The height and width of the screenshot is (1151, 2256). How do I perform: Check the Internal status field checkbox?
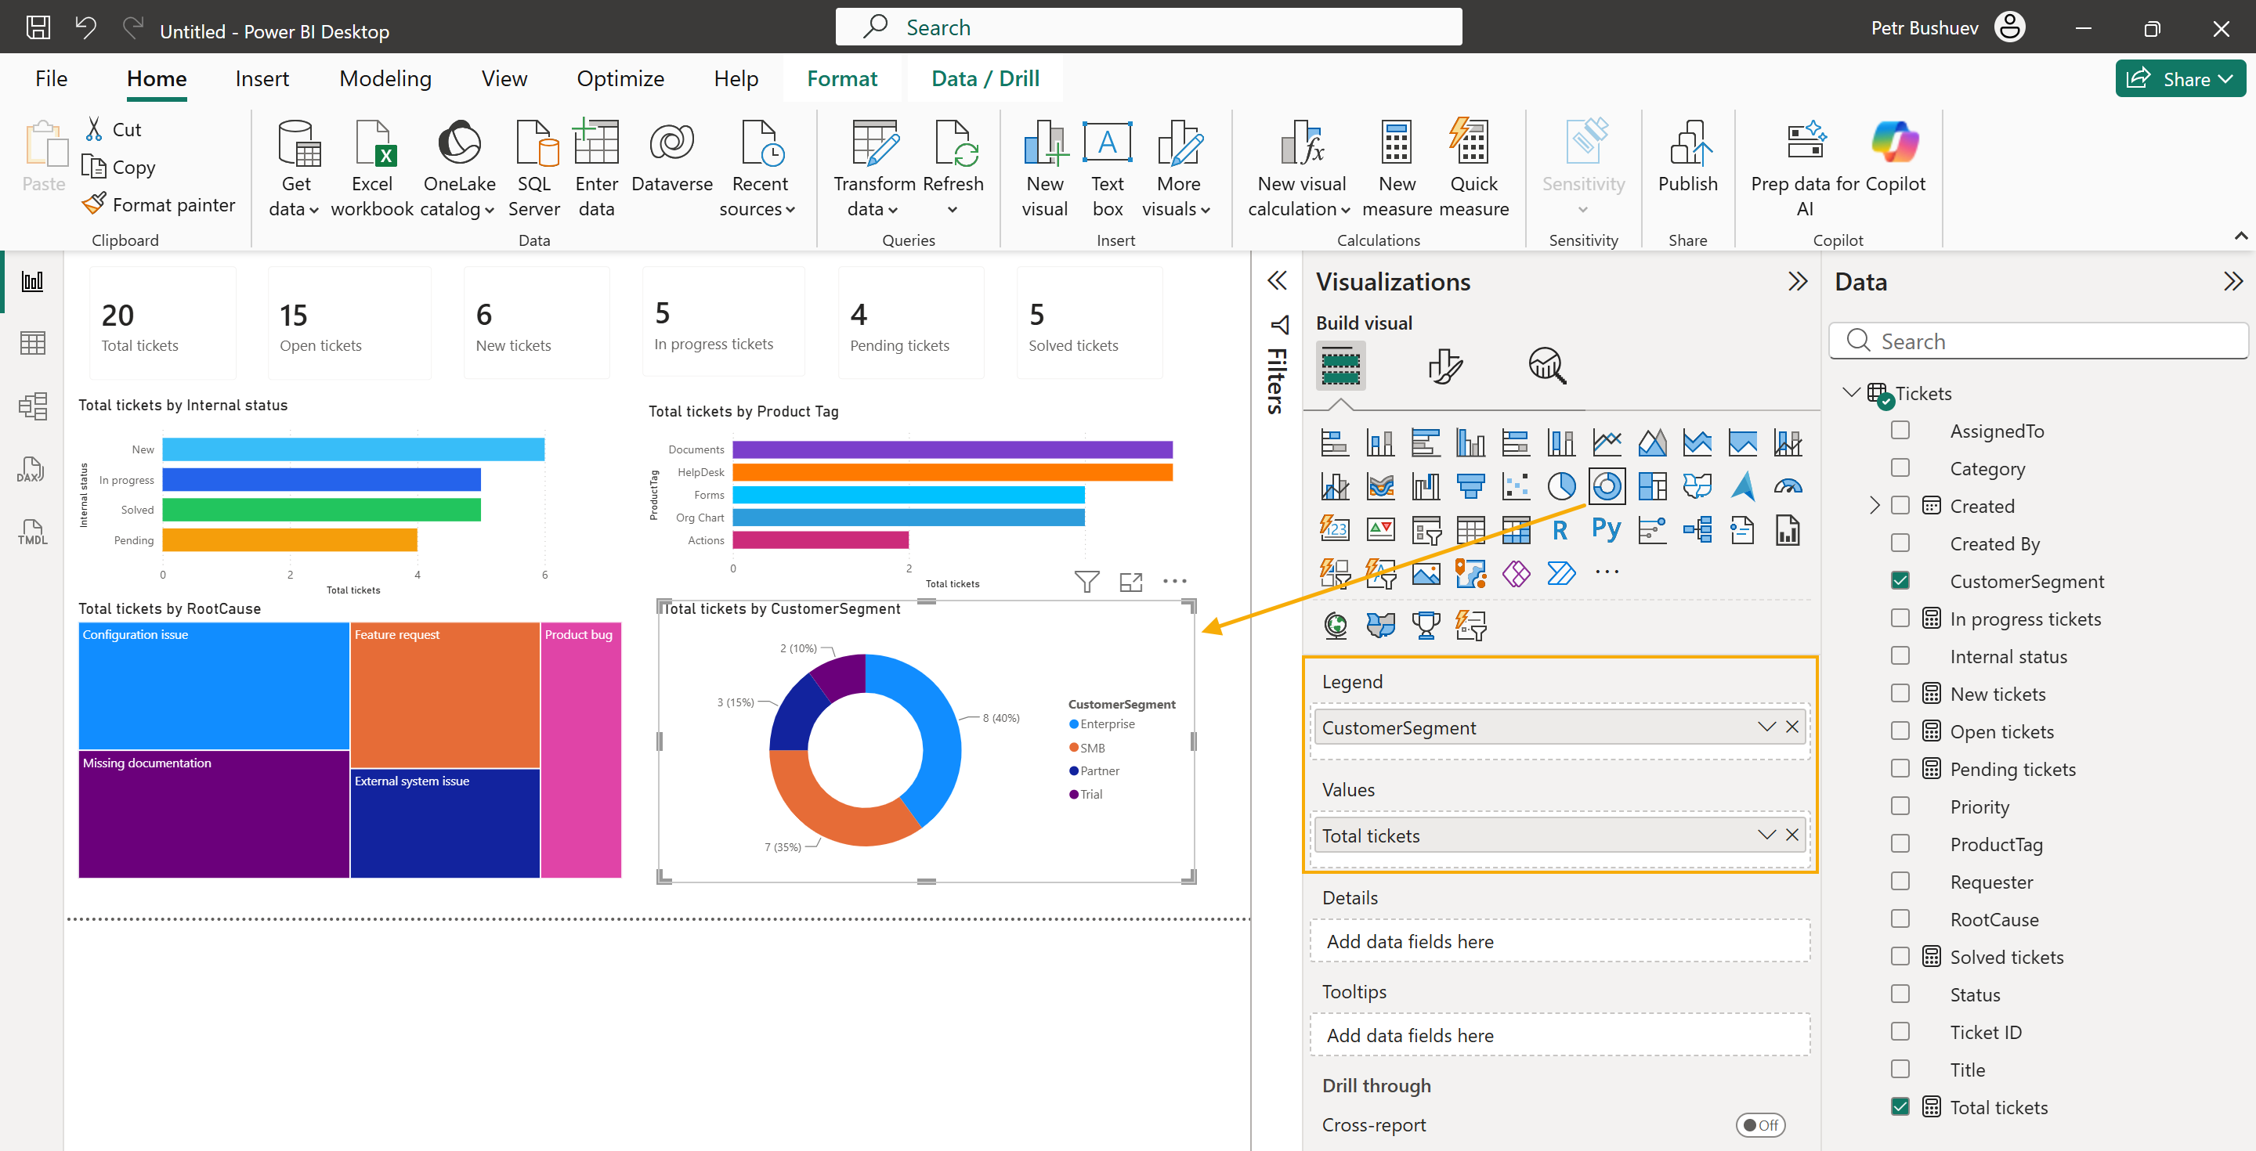pos(1900,655)
